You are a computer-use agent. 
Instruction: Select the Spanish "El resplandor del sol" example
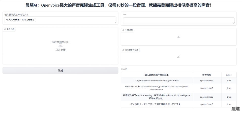coord(157,88)
